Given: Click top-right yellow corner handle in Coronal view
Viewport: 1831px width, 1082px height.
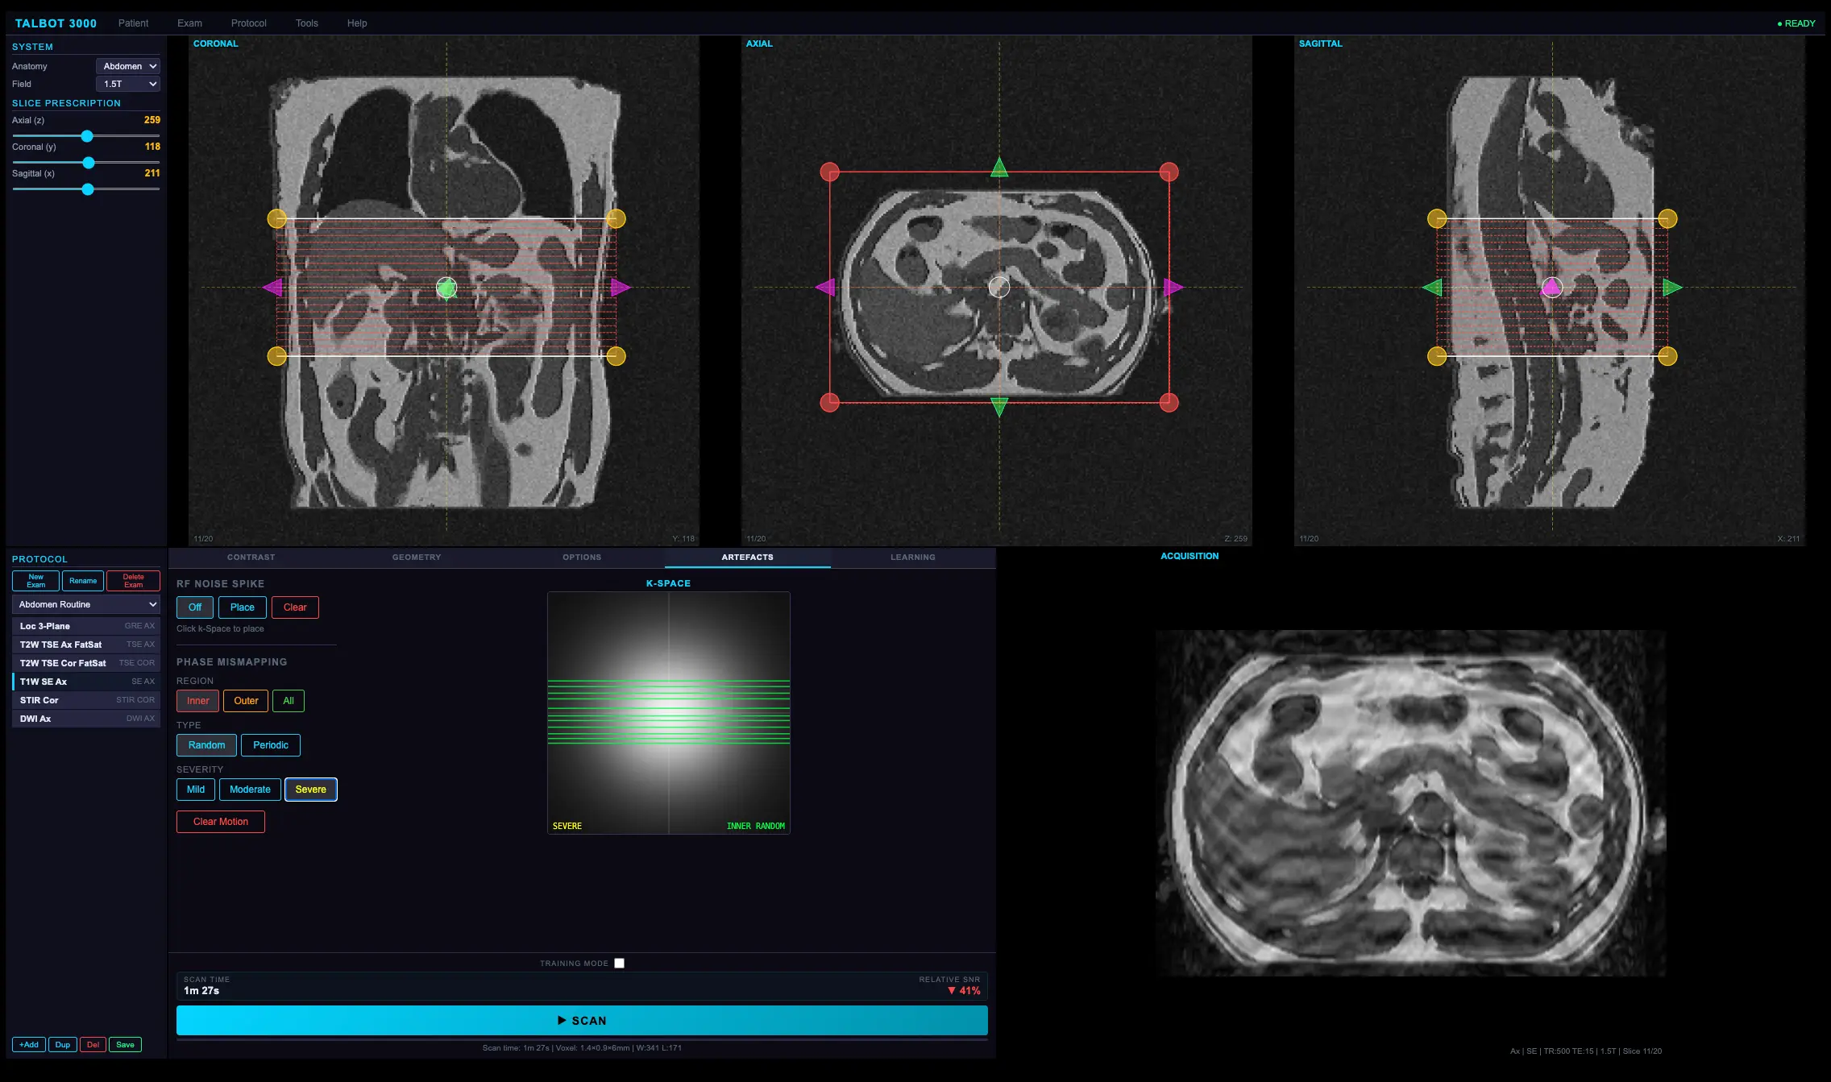Looking at the screenshot, I should pyautogui.click(x=616, y=218).
